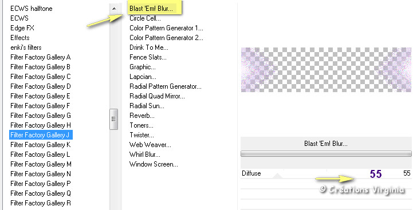Image resolution: width=413 pixels, height=210 pixels.
Task: Click the filter preview thumbnail
Action: point(326,70)
